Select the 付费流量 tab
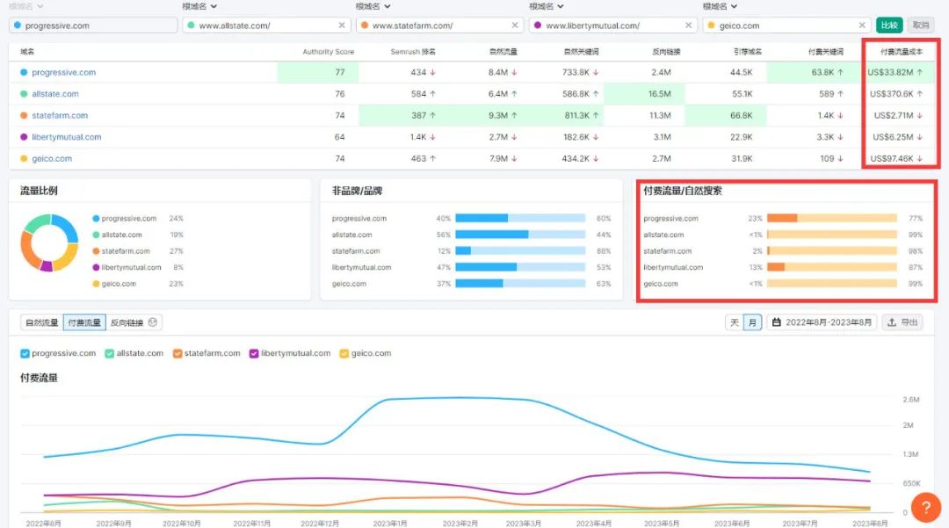The image size is (949, 528). pyautogui.click(x=84, y=322)
